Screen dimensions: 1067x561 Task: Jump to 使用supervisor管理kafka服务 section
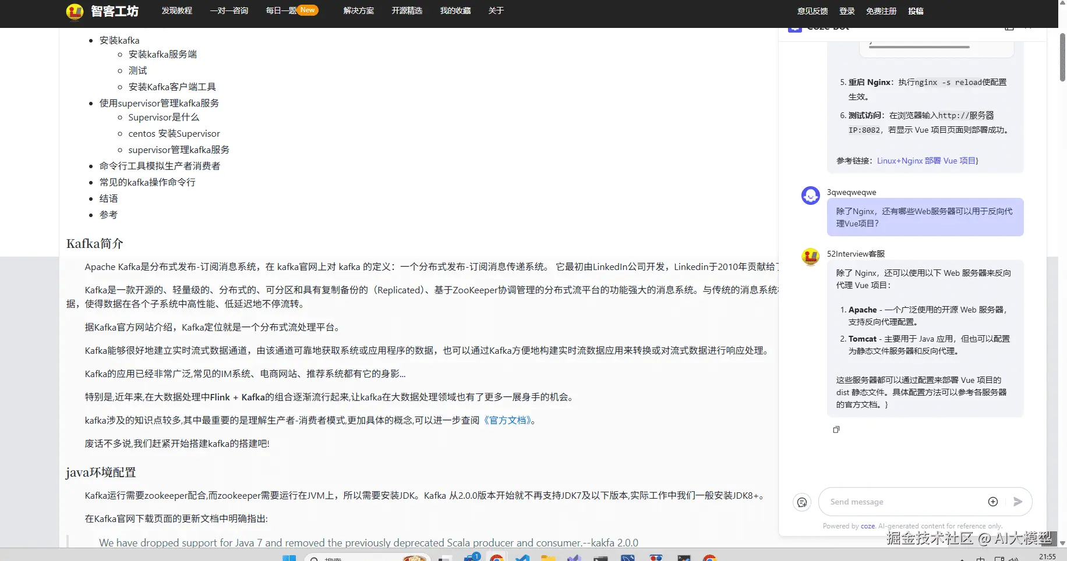[159, 103]
